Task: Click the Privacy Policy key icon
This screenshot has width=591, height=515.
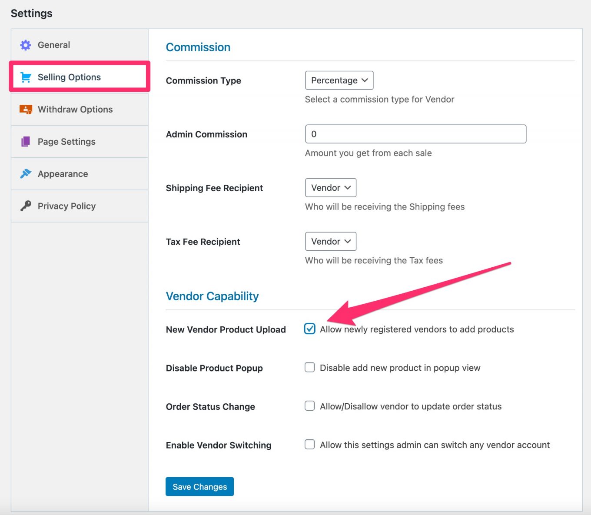Action: tap(26, 206)
